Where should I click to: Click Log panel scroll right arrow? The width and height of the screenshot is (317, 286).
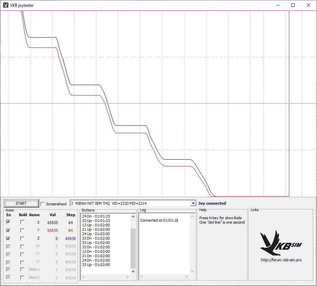(187, 277)
